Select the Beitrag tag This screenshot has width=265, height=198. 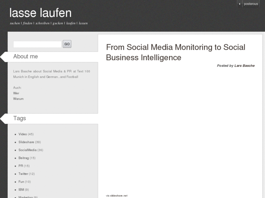pos(24,158)
